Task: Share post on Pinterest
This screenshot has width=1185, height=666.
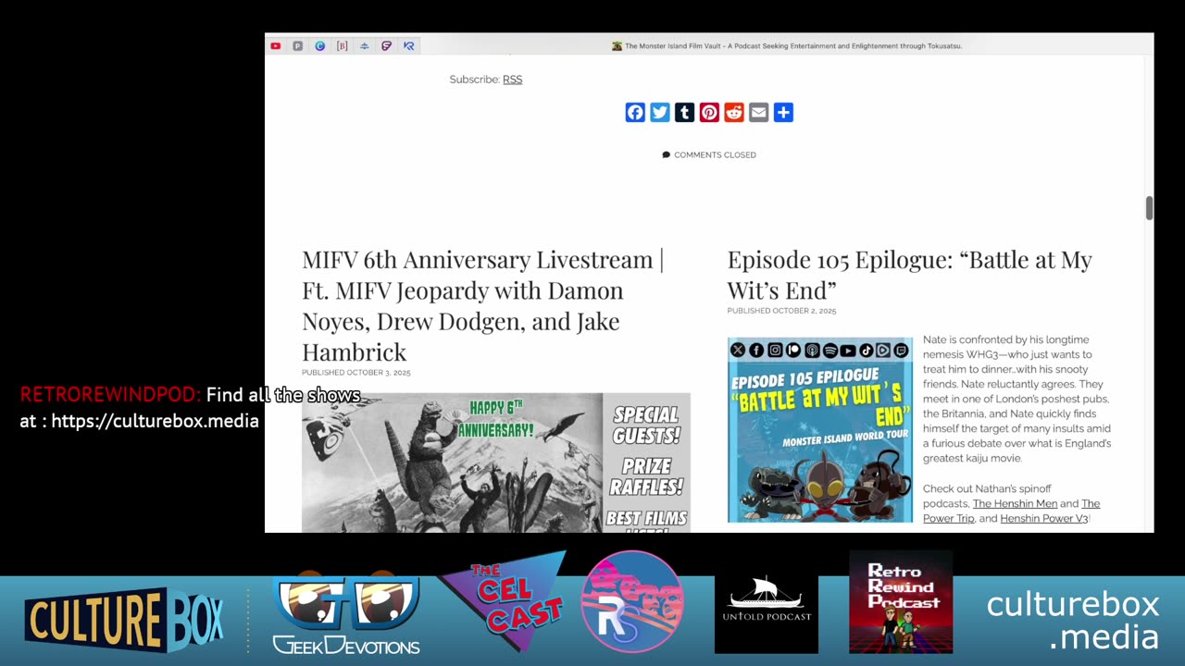Action: pyautogui.click(x=709, y=113)
